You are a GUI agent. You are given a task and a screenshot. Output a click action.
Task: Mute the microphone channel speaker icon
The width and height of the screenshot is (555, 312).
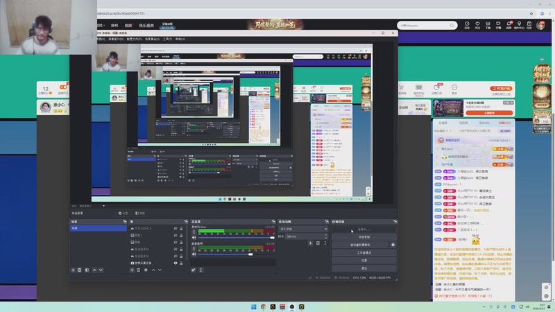click(x=194, y=237)
